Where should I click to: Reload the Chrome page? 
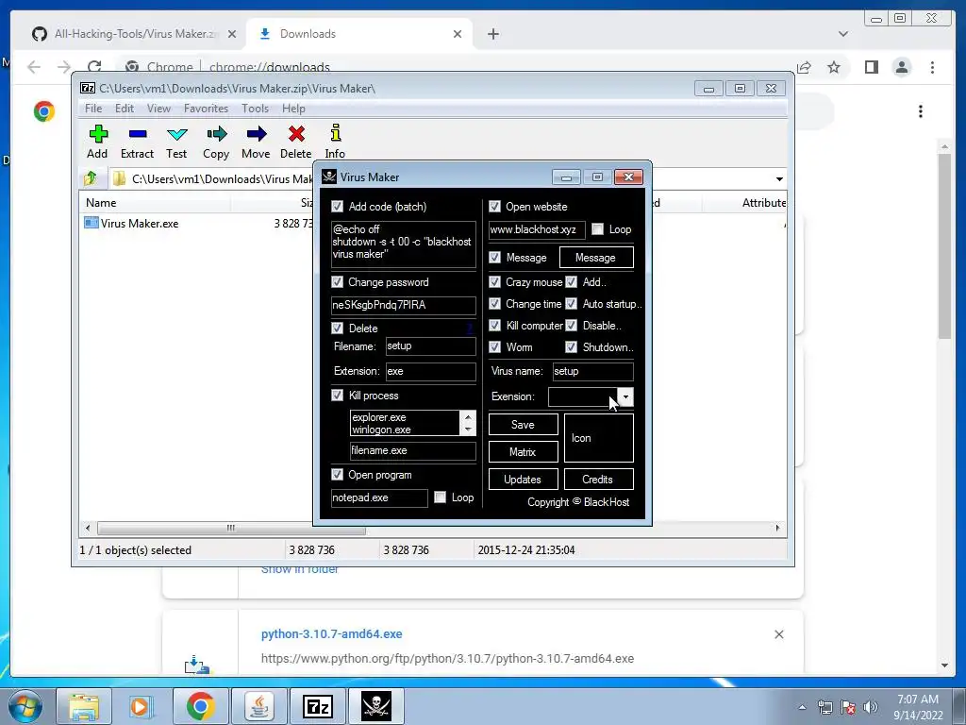(x=94, y=67)
